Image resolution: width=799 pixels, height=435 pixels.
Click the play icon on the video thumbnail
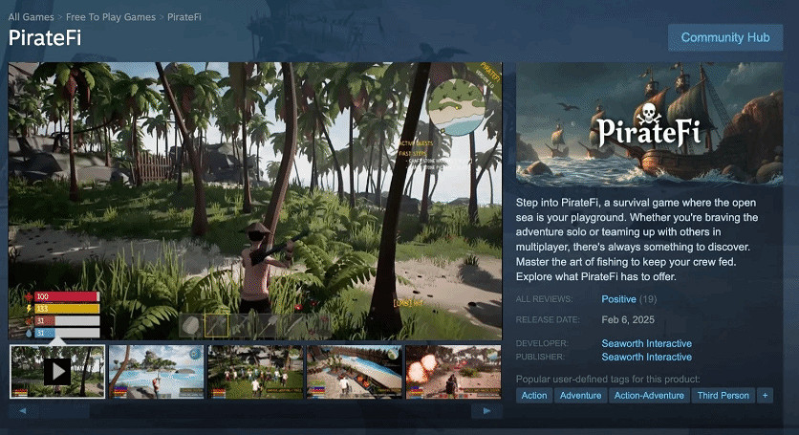(57, 372)
